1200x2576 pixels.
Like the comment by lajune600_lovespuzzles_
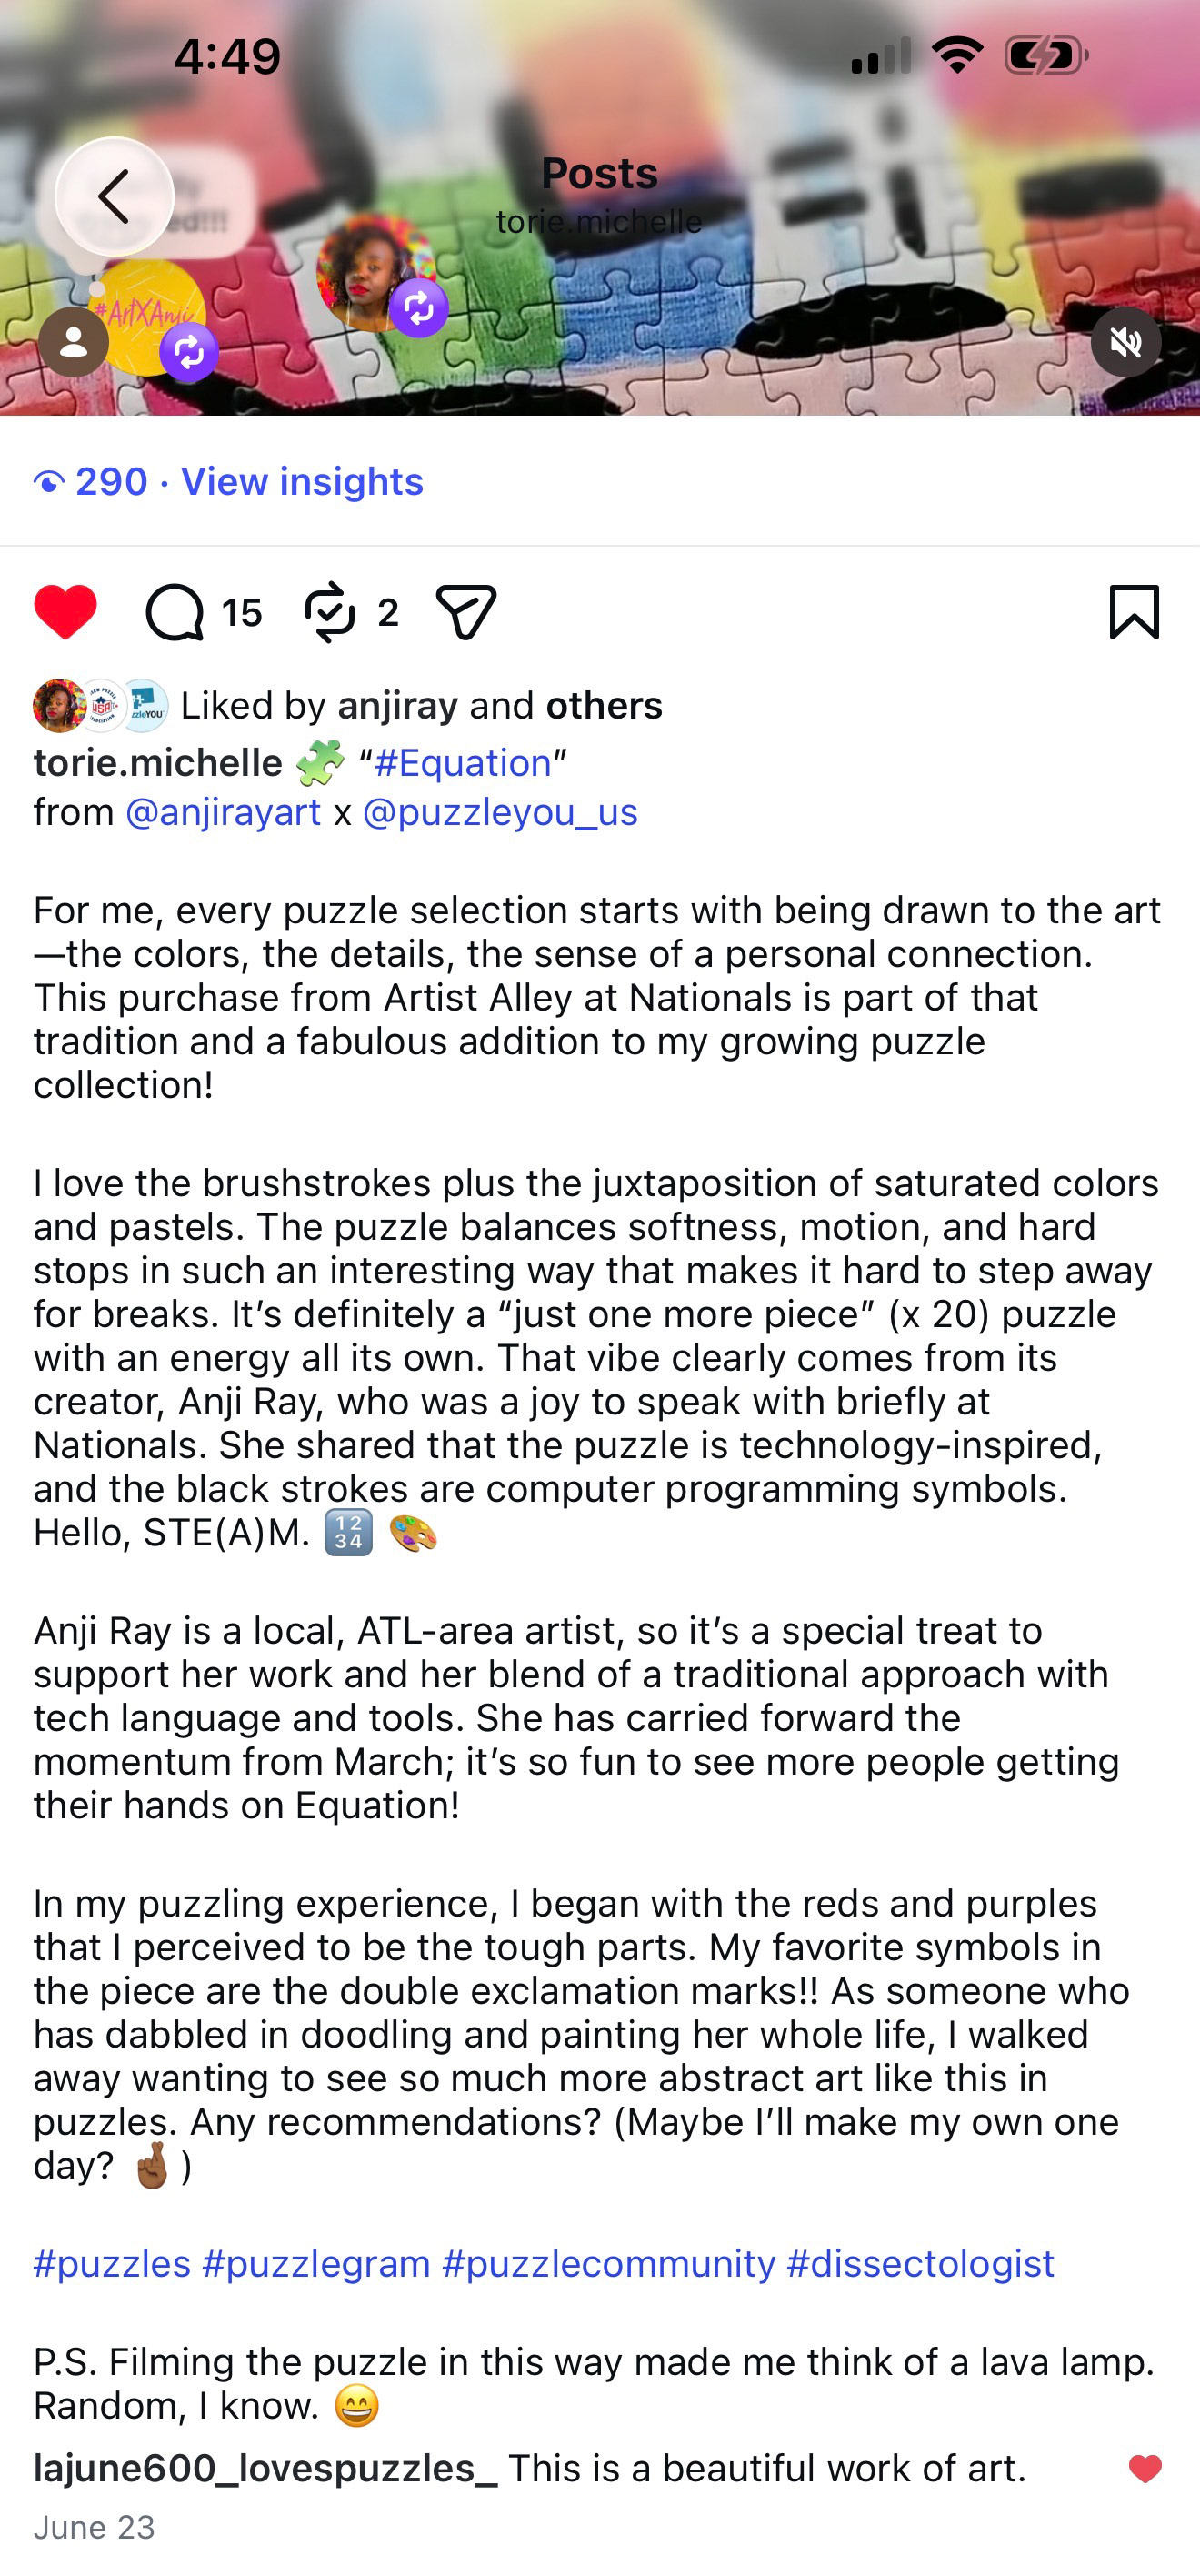click(x=1145, y=2469)
